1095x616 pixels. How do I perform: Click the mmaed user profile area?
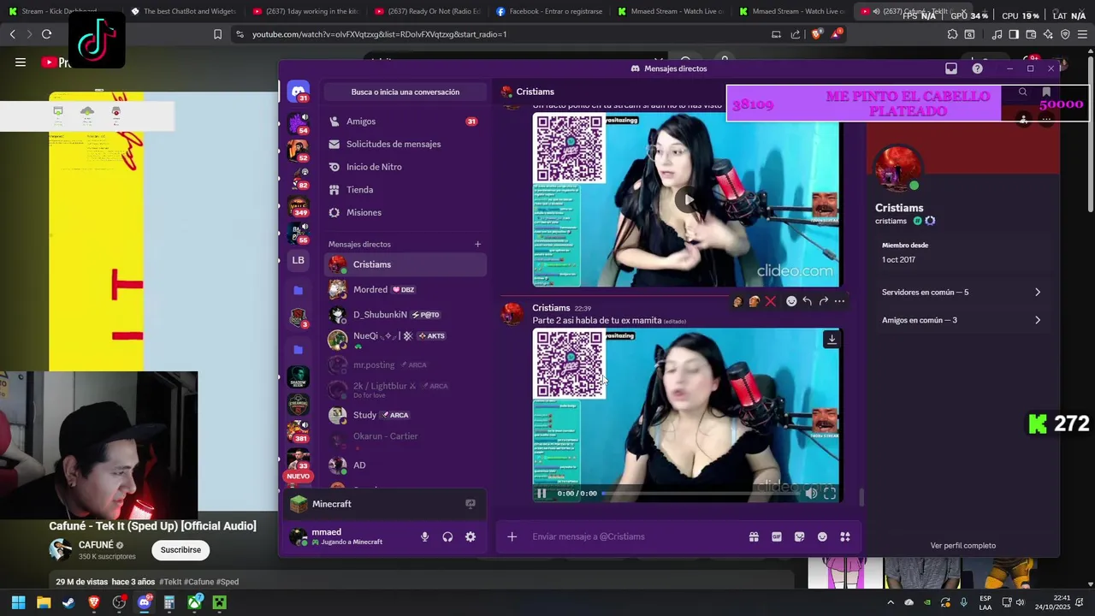pyautogui.click(x=349, y=536)
